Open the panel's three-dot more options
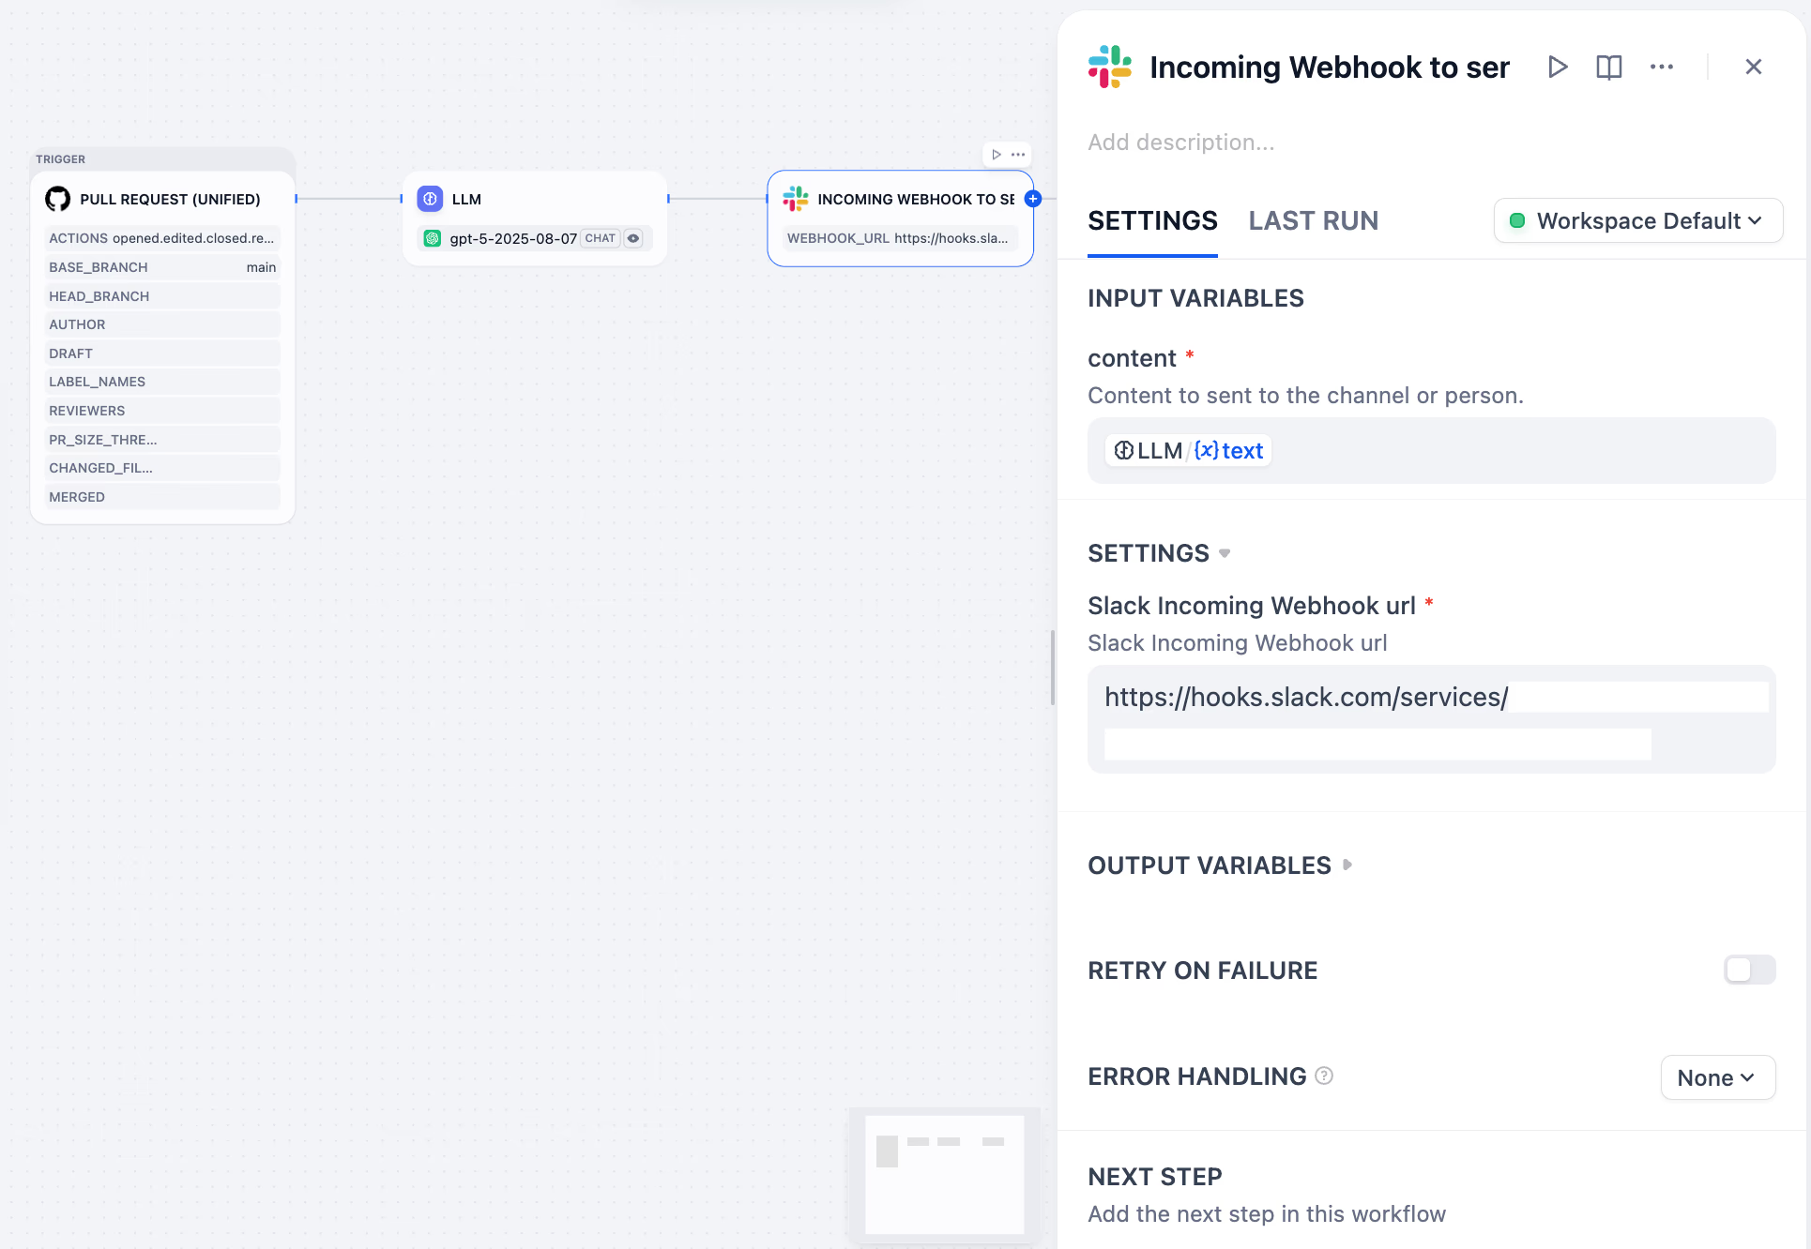Image resolution: width=1811 pixels, height=1249 pixels. (1661, 67)
